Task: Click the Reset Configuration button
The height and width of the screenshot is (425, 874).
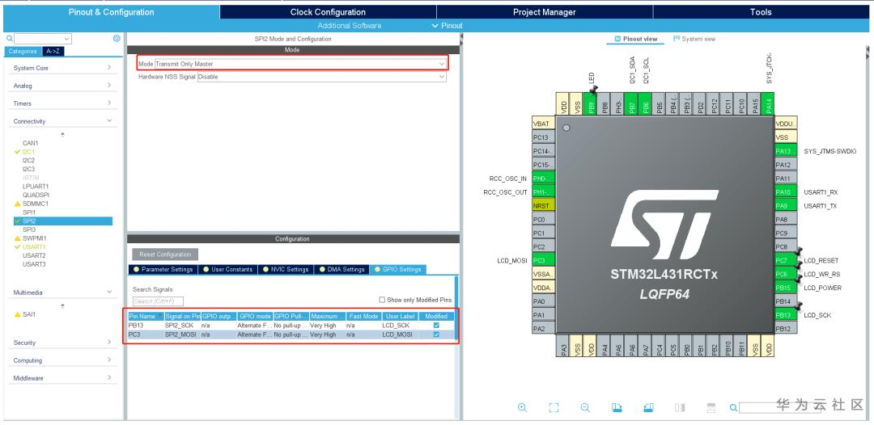Action: point(165,255)
